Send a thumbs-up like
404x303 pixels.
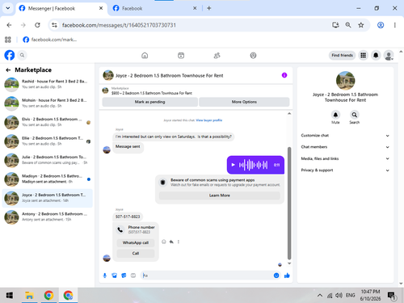coord(287,276)
